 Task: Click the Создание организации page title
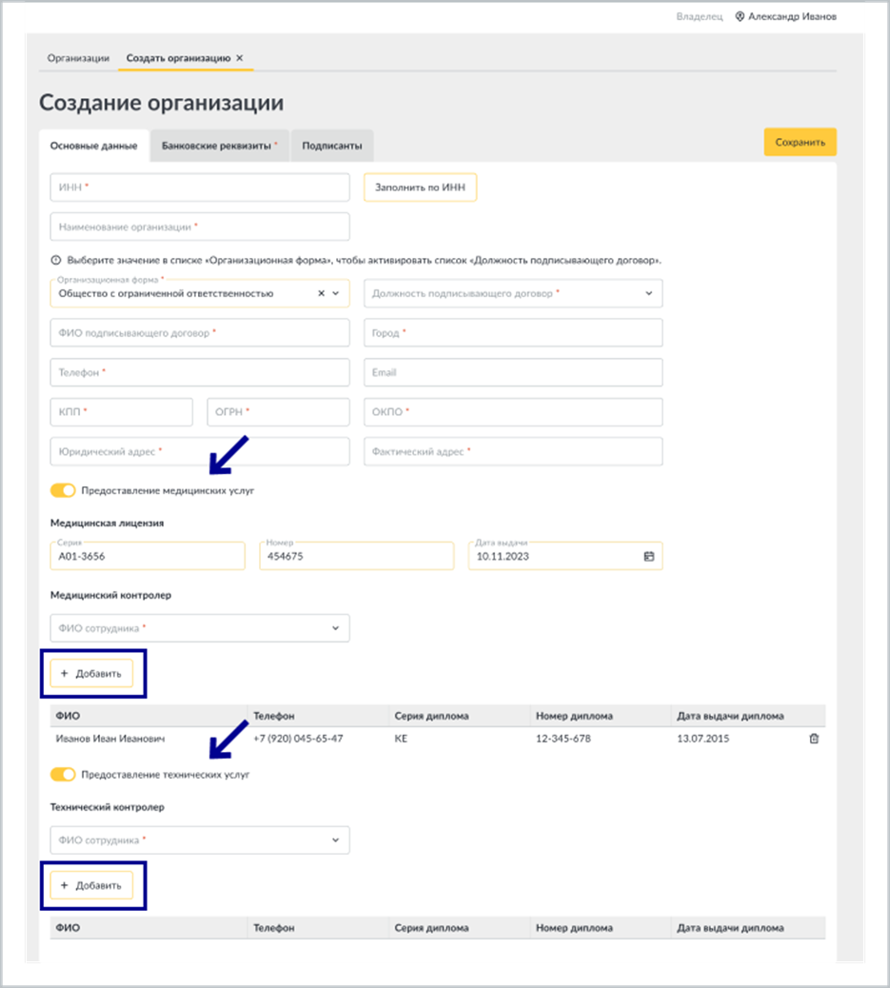162,102
